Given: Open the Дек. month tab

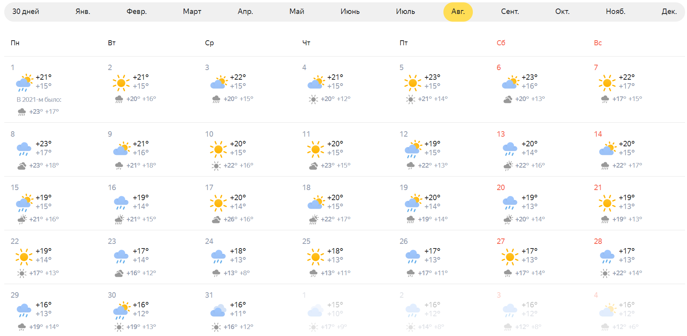Looking at the screenshot, I should (669, 12).
